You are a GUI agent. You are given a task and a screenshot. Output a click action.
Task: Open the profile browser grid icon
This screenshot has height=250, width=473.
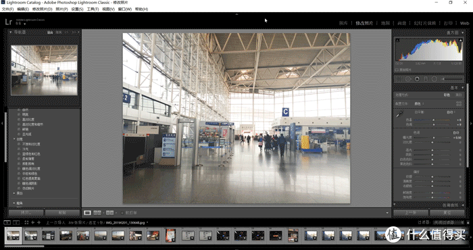pyautogui.click(x=459, y=103)
